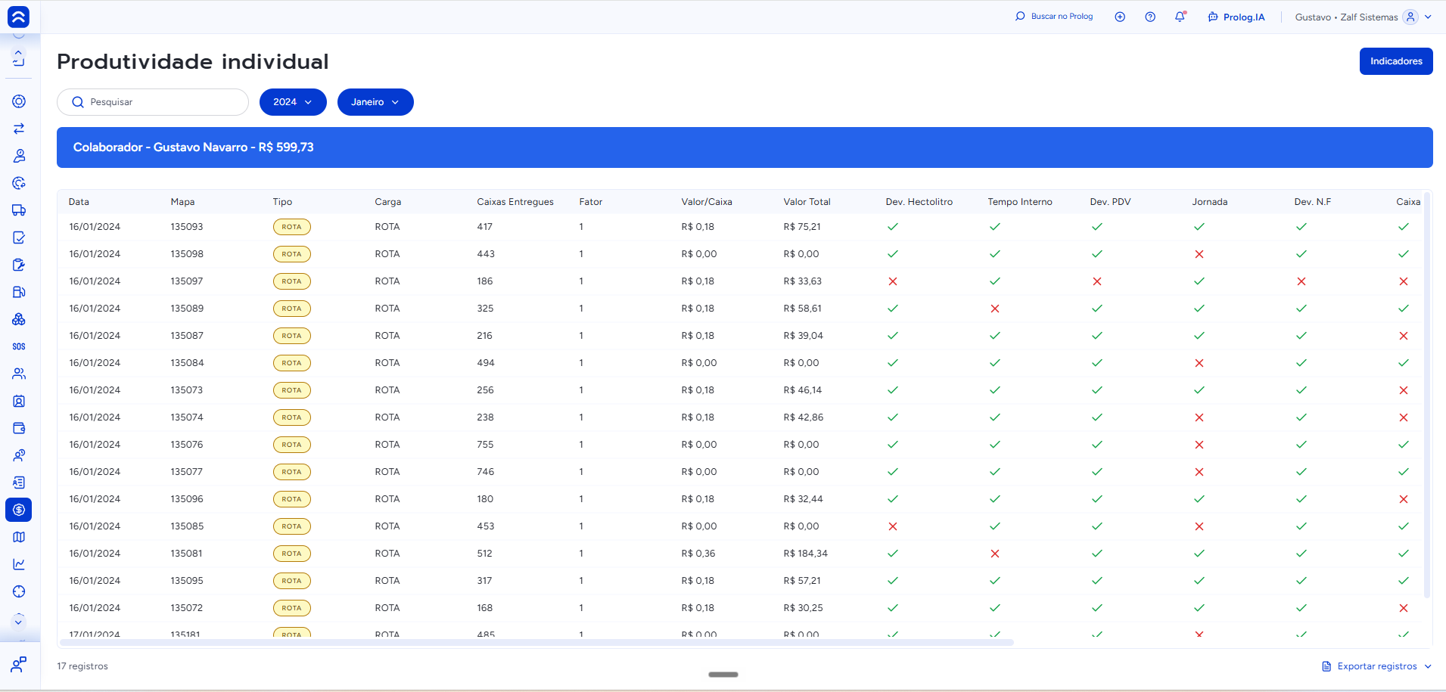
Task: Open Prolog.IA assistant
Action: pos(1236,17)
